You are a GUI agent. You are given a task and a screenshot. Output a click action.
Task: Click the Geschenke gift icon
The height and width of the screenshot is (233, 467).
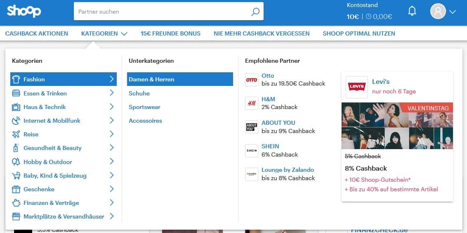coord(16,189)
